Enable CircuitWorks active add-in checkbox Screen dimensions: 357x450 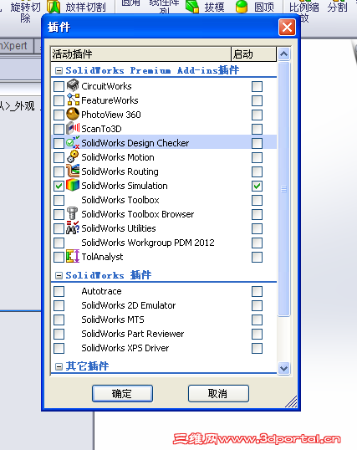click(x=59, y=86)
